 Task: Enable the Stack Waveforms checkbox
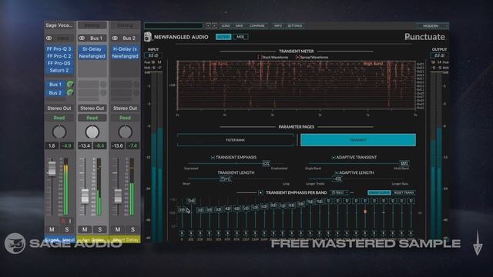click(260, 57)
